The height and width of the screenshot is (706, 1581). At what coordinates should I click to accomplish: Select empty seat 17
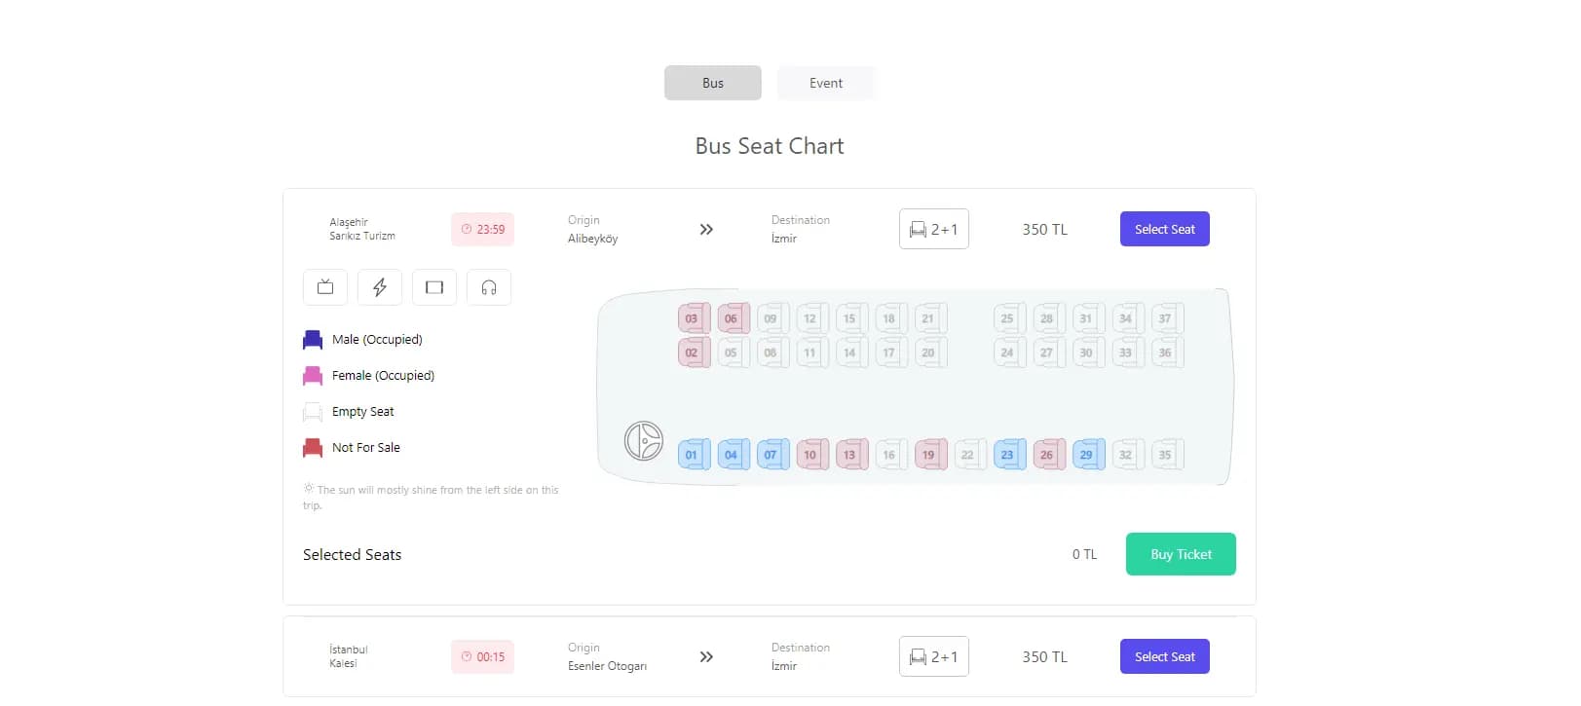(x=890, y=353)
